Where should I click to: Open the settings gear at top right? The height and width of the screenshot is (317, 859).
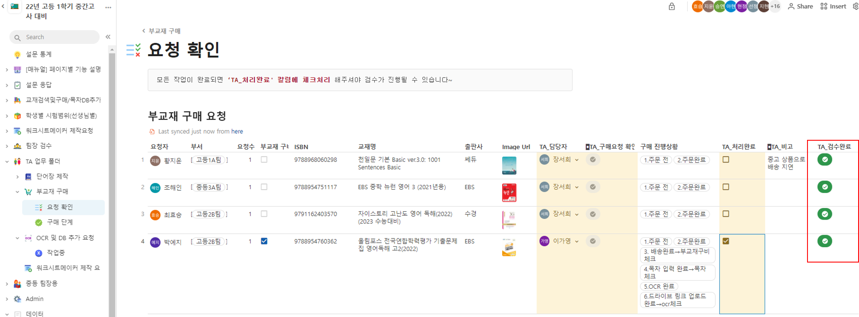pos(856,6)
